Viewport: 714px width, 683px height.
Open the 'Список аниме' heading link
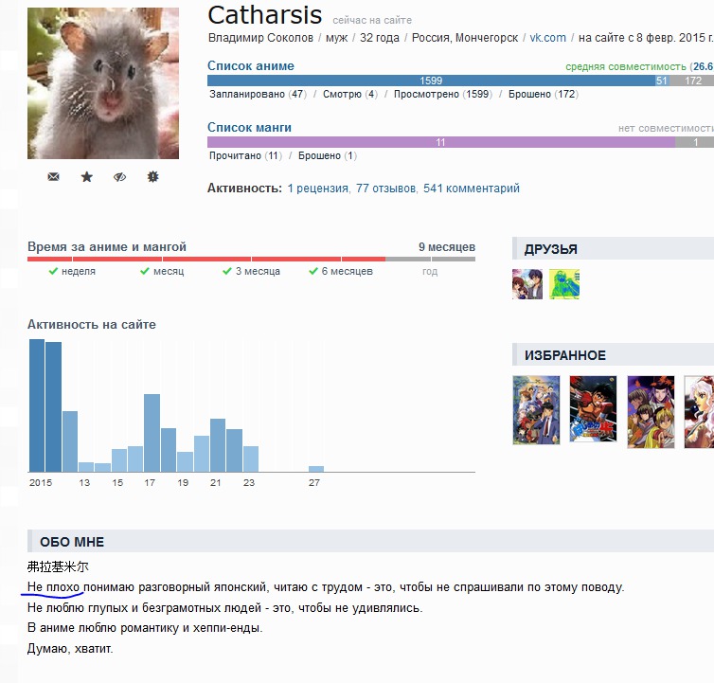coord(251,66)
